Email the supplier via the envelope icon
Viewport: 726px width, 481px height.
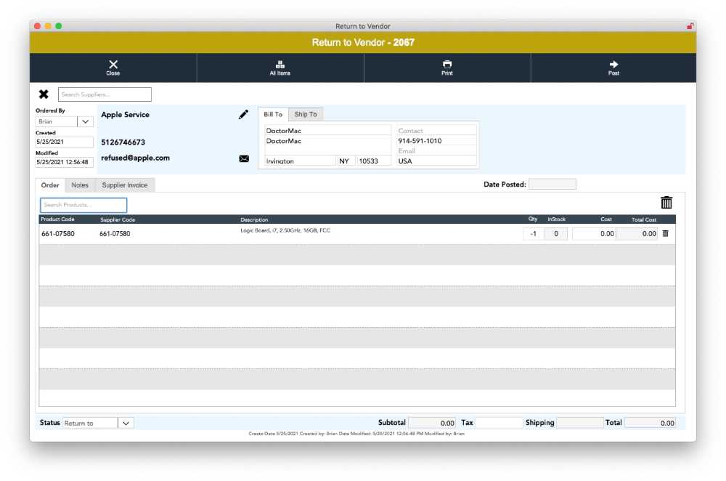(x=244, y=158)
